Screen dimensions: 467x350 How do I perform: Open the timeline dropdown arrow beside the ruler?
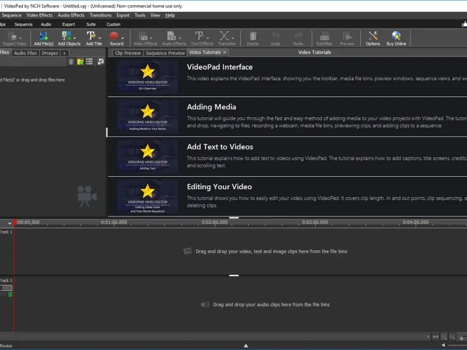[9, 223]
